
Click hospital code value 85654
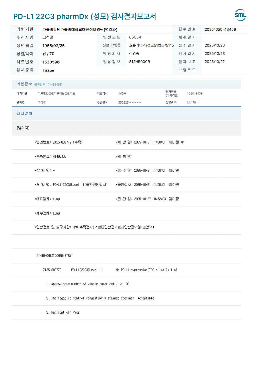(x=135, y=37)
